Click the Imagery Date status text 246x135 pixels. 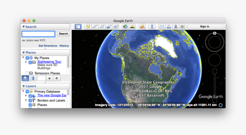114,105
